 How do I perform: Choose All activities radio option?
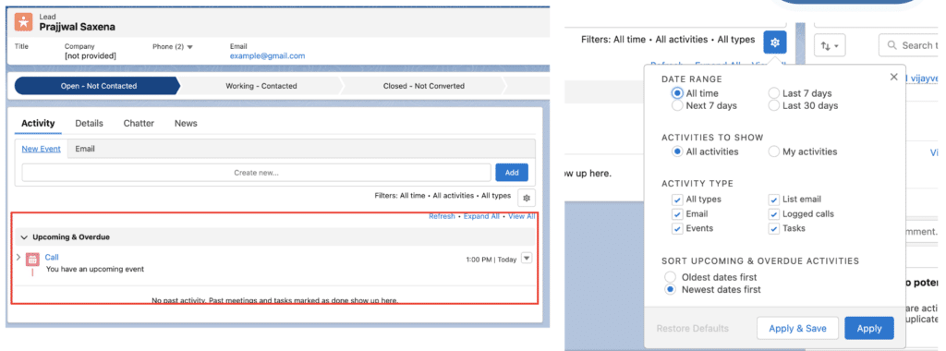point(677,152)
